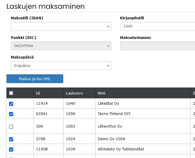Check the Liikeyritys Oy invoice row
This screenshot has width=195, height=158.
click(x=11, y=127)
